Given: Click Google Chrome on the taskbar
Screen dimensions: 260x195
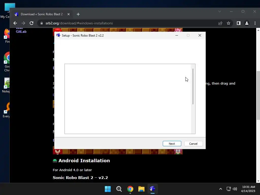Looking at the screenshot, I should tap(130, 189).
